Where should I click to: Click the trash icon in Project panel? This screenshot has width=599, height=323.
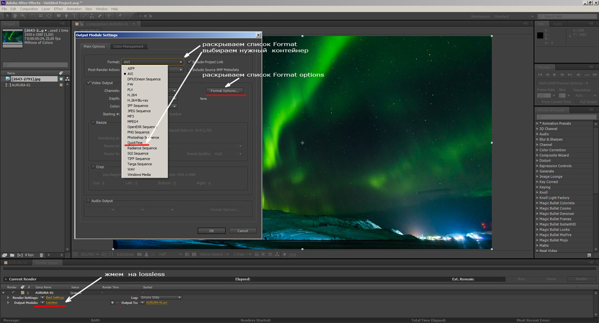[41, 255]
